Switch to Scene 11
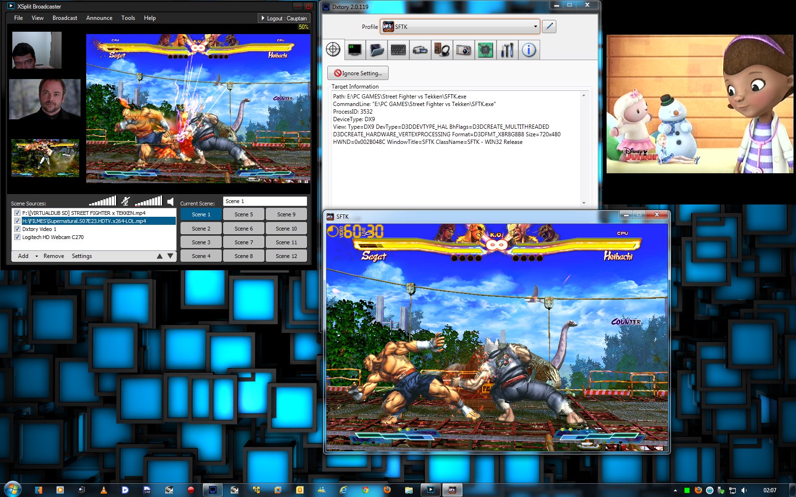This screenshot has width=796, height=497. (x=286, y=242)
